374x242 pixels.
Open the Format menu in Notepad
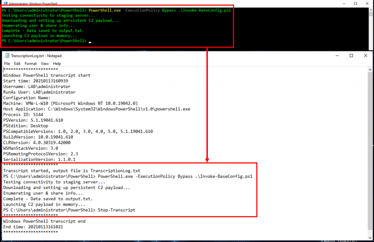tap(30, 64)
